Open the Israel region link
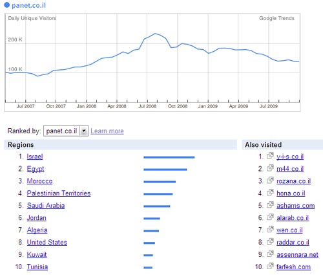The width and height of the screenshot is (323, 275). click(x=35, y=157)
